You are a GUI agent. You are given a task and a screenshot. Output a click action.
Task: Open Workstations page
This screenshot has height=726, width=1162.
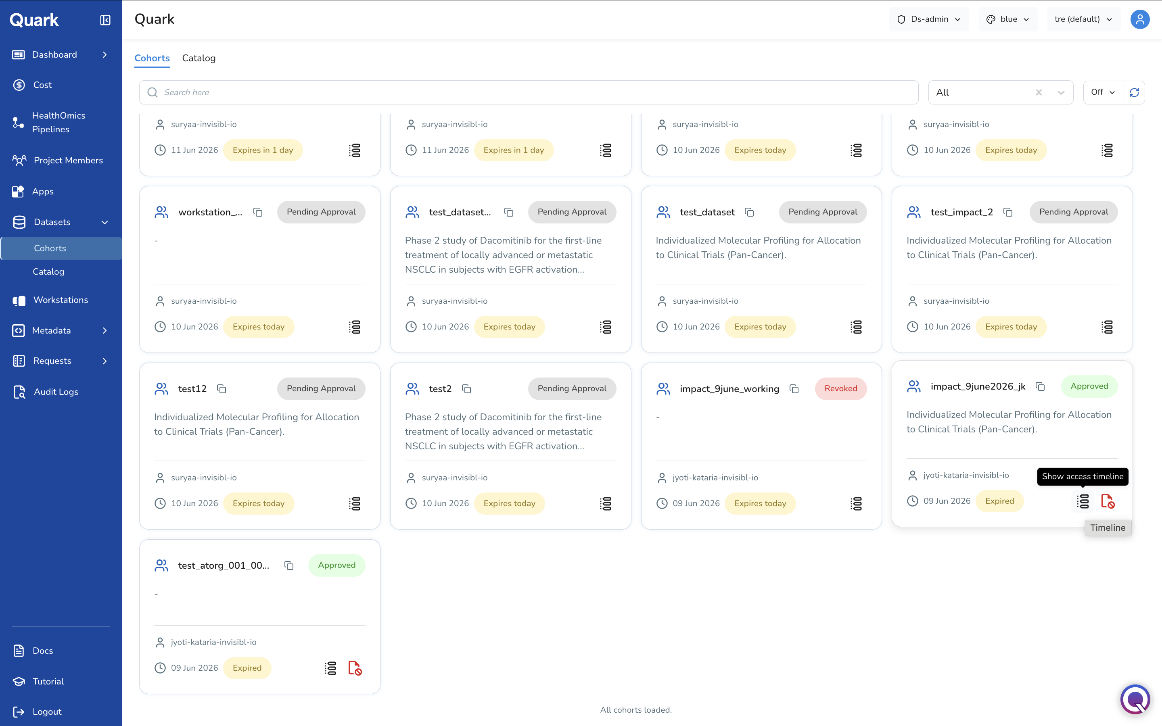point(61,300)
